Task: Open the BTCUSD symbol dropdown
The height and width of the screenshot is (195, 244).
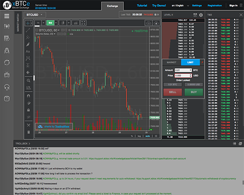Action: coord(35,15)
